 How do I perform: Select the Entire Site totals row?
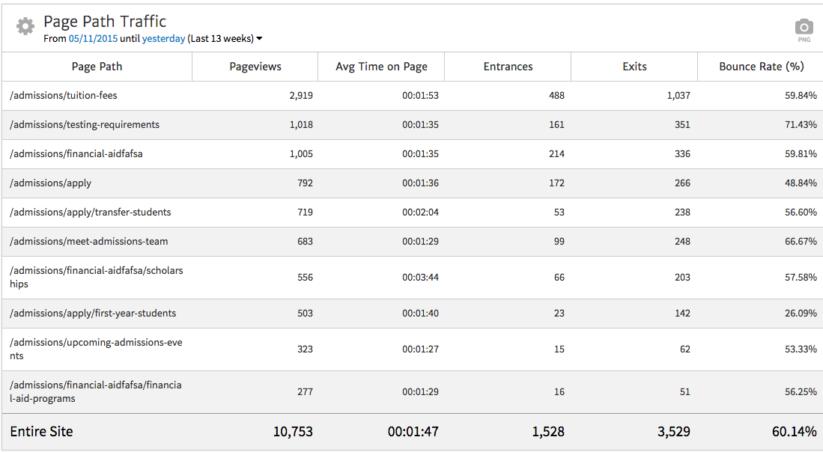(x=41, y=432)
